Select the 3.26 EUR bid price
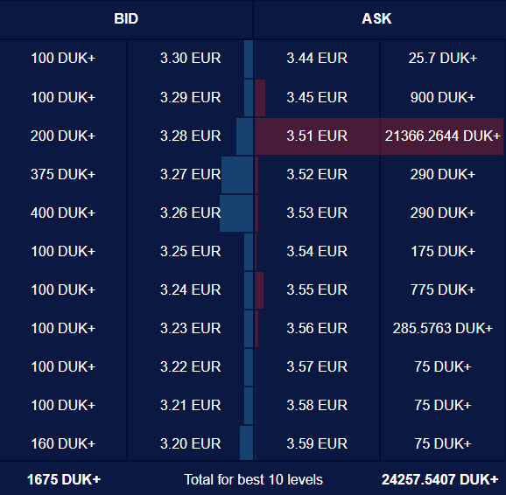Viewport: 506px width, 495px height. click(x=190, y=213)
